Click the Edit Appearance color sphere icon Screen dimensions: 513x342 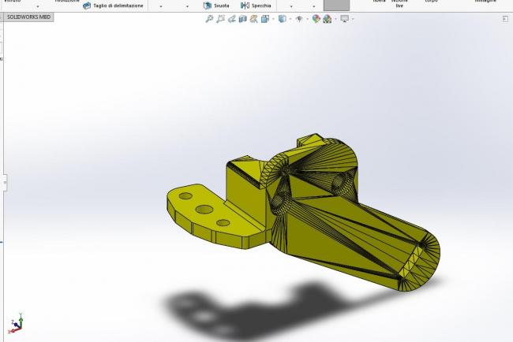(x=316, y=19)
